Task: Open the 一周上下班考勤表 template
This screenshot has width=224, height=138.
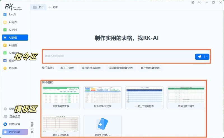Action: 144,98
